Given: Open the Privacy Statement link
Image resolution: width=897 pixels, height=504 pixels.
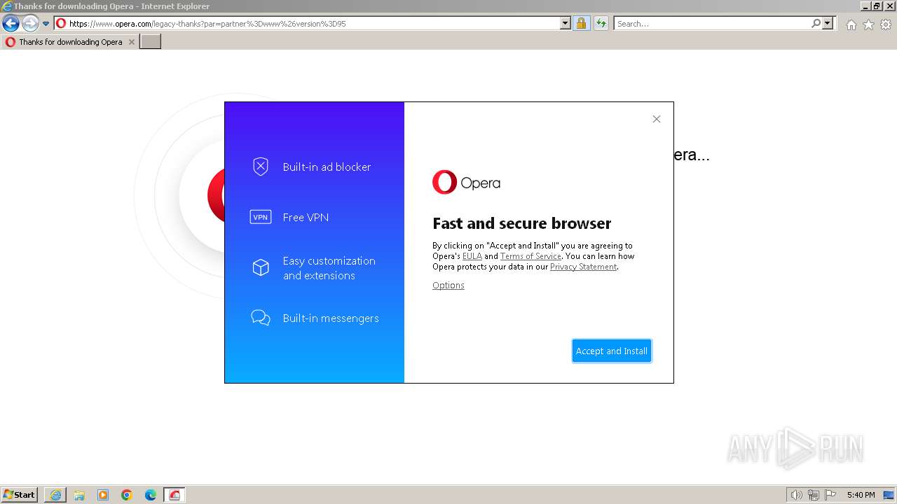Looking at the screenshot, I should 583,267.
